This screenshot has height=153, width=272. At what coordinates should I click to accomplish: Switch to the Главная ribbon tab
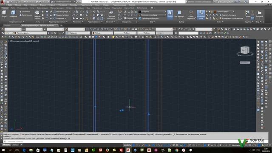[x=5, y=8]
